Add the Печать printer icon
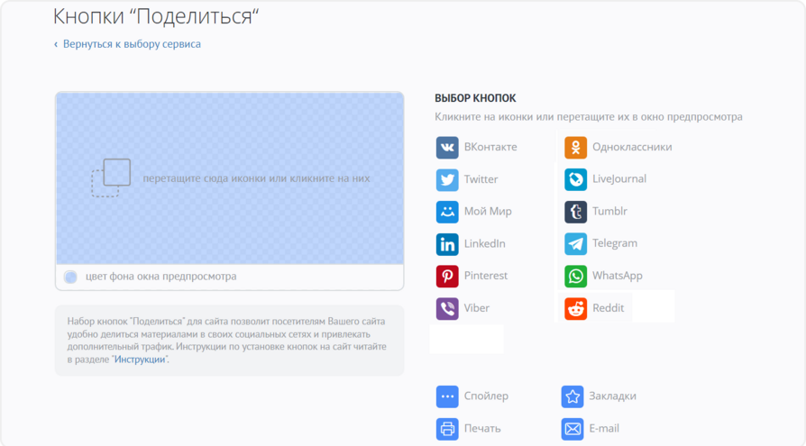Viewport: 806px width, 446px height. [x=447, y=429]
